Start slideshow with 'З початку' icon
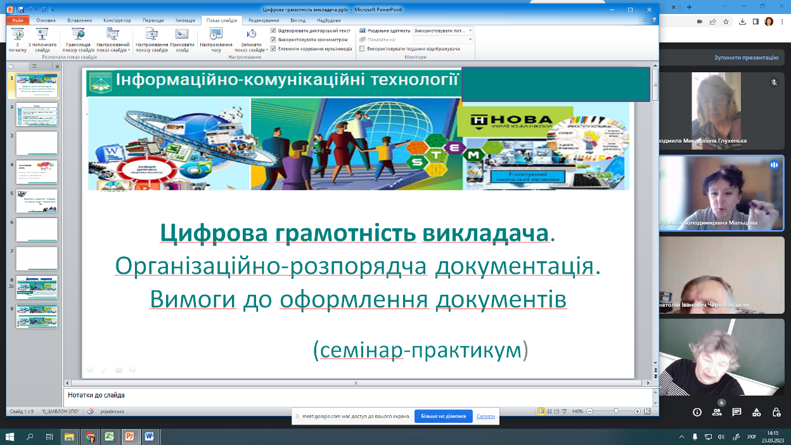The height and width of the screenshot is (445, 791). coord(17,38)
